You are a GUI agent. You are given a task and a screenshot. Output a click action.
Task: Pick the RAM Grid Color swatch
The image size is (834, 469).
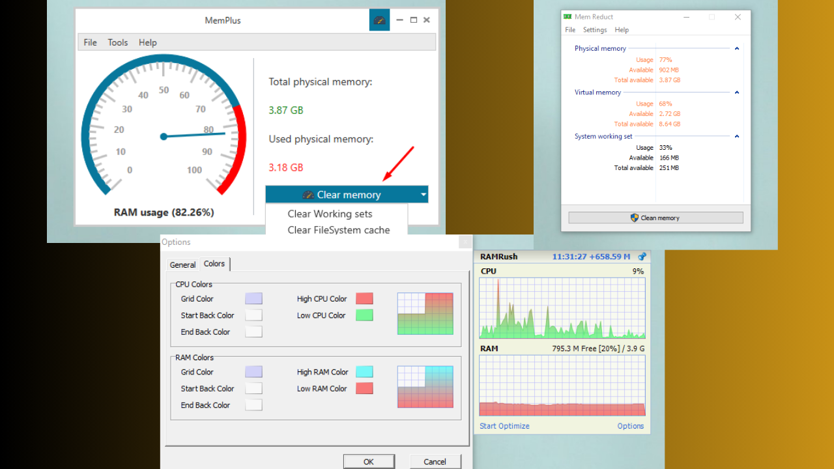click(x=253, y=372)
